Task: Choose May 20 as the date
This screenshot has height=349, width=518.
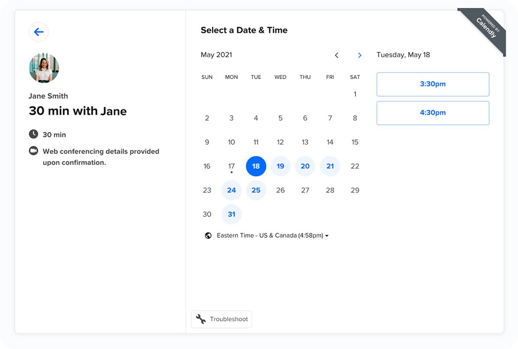Action: pyautogui.click(x=305, y=166)
